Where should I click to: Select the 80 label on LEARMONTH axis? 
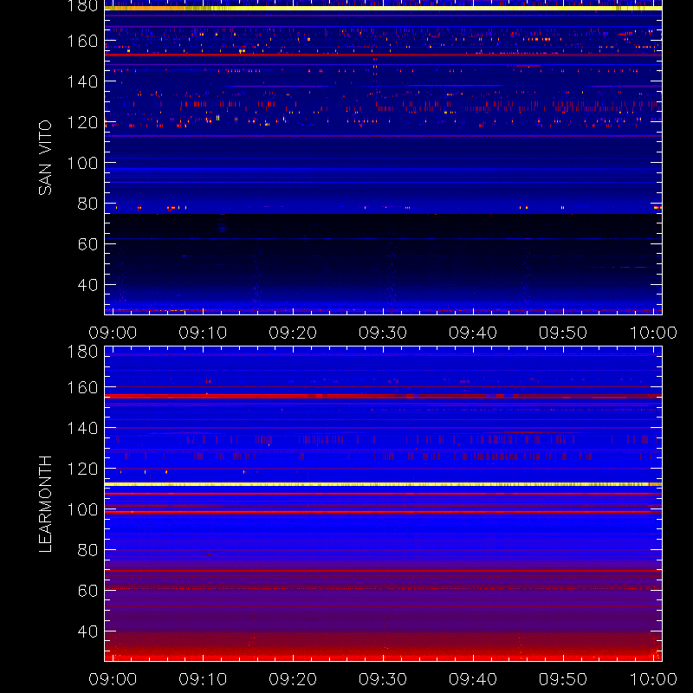[87, 550]
